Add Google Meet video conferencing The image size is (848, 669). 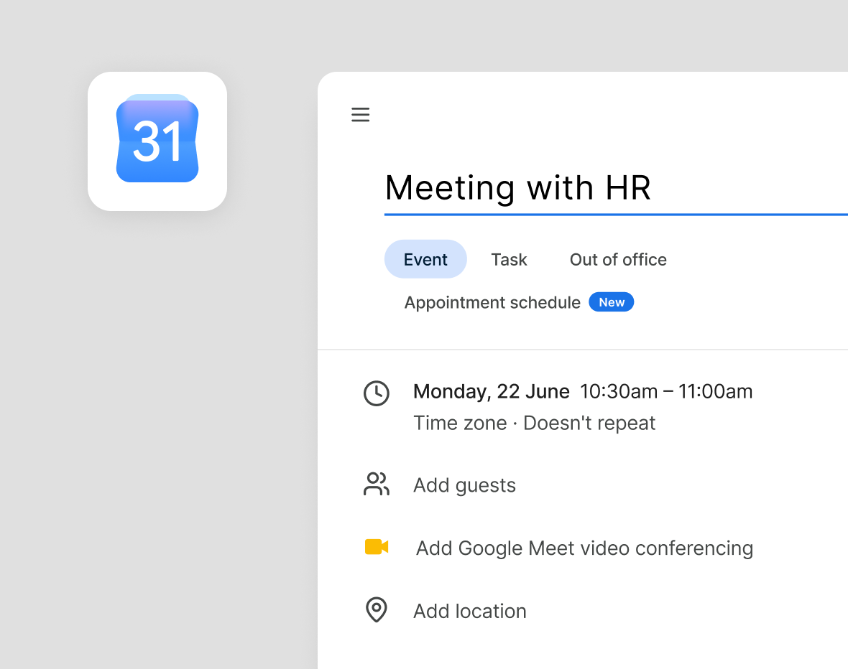585,548
